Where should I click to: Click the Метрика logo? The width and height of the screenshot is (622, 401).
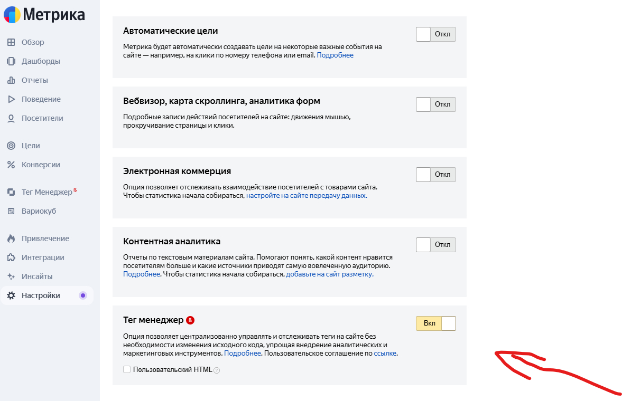coord(44,15)
